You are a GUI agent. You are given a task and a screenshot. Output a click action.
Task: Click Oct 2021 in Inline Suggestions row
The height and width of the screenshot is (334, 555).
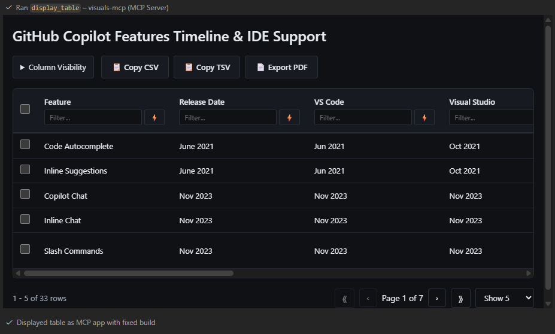click(465, 171)
